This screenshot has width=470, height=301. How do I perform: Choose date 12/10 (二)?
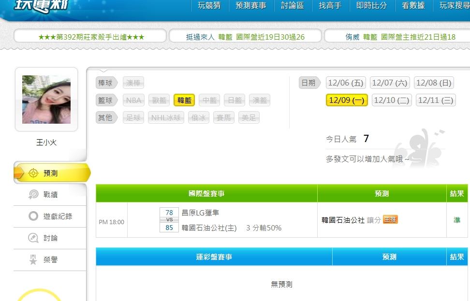tap(392, 100)
